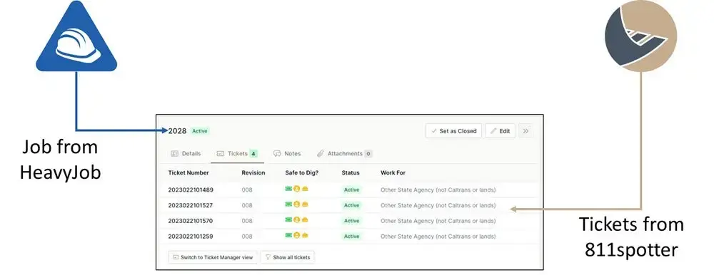Click yellow hard-hat icon for ticket 2023022101489

pos(305,189)
